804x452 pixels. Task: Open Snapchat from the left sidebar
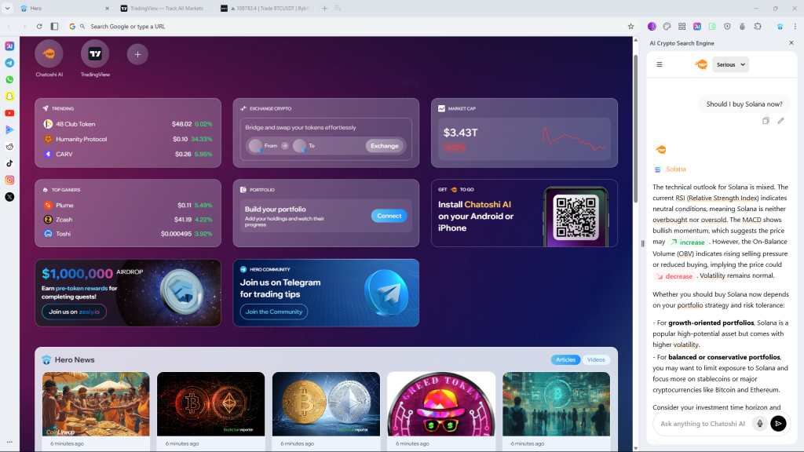coord(9,97)
